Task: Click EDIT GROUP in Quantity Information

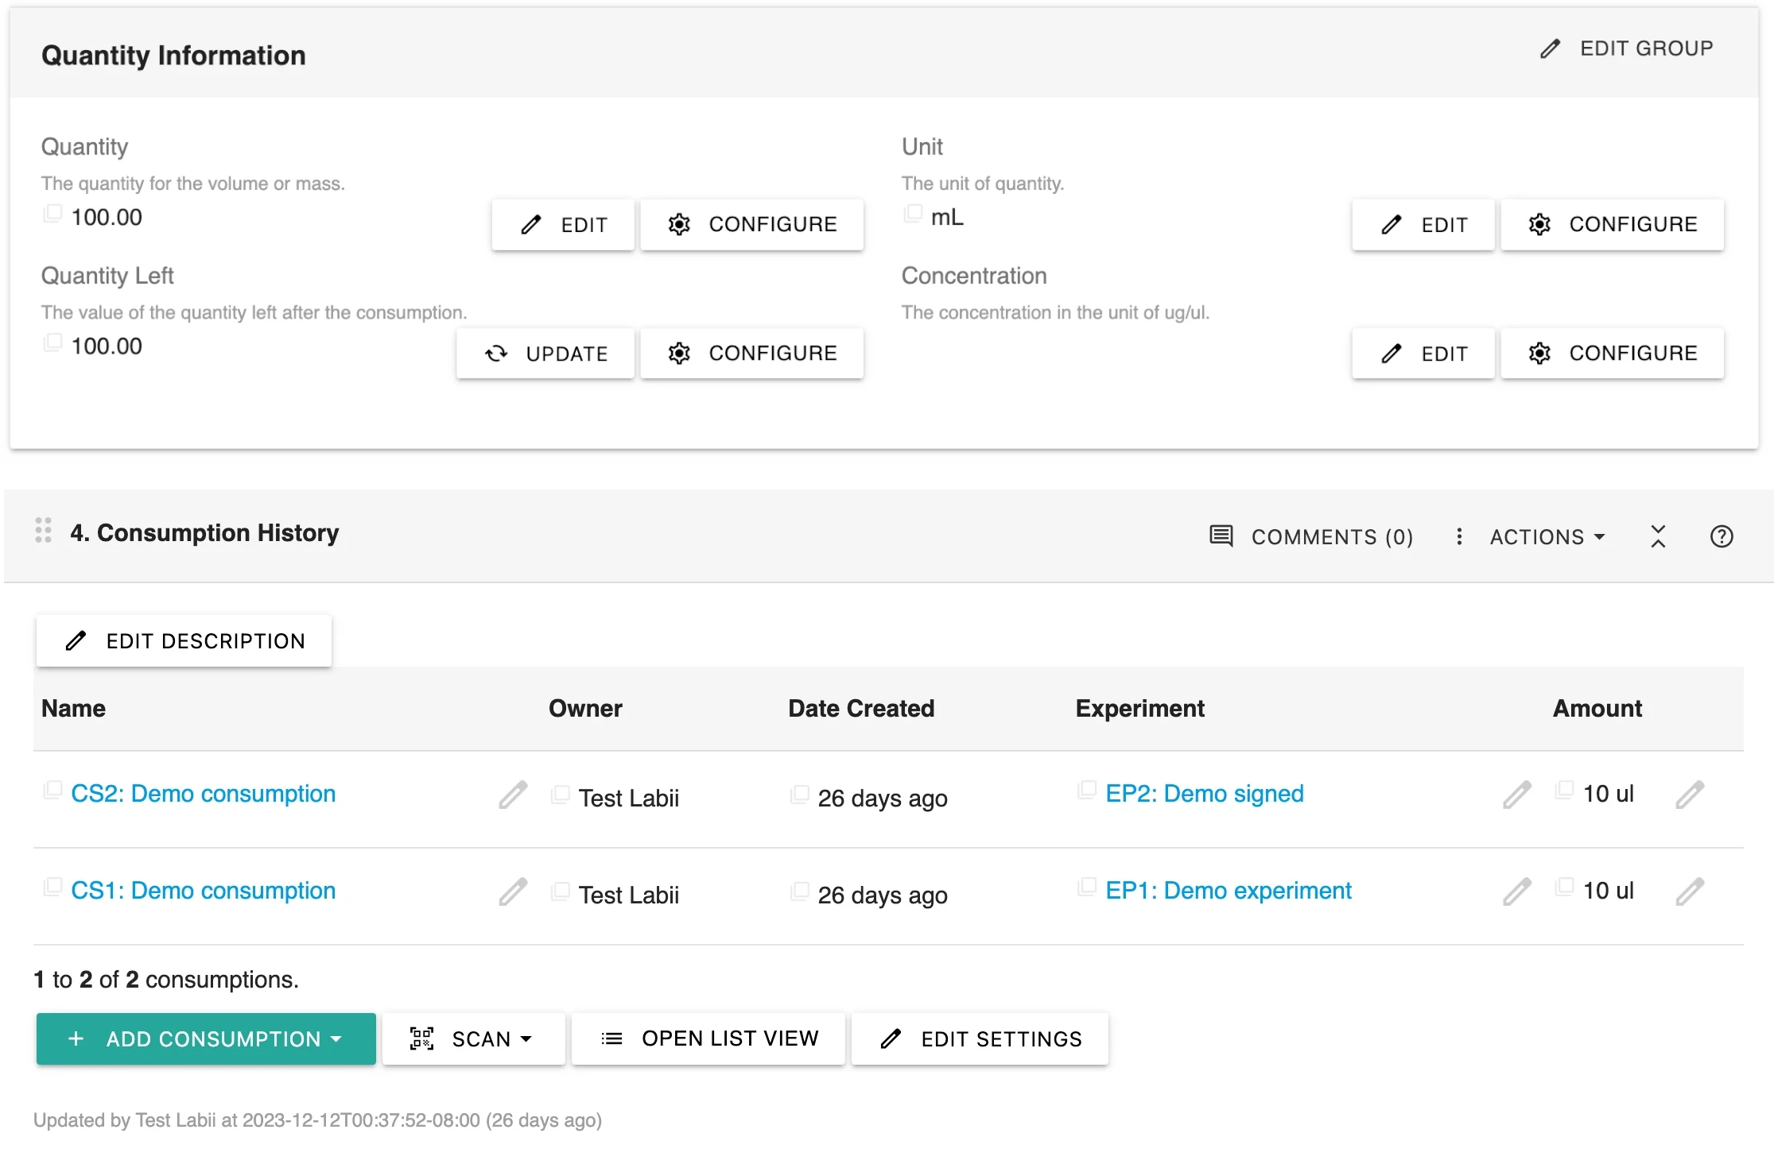Action: click(1628, 47)
